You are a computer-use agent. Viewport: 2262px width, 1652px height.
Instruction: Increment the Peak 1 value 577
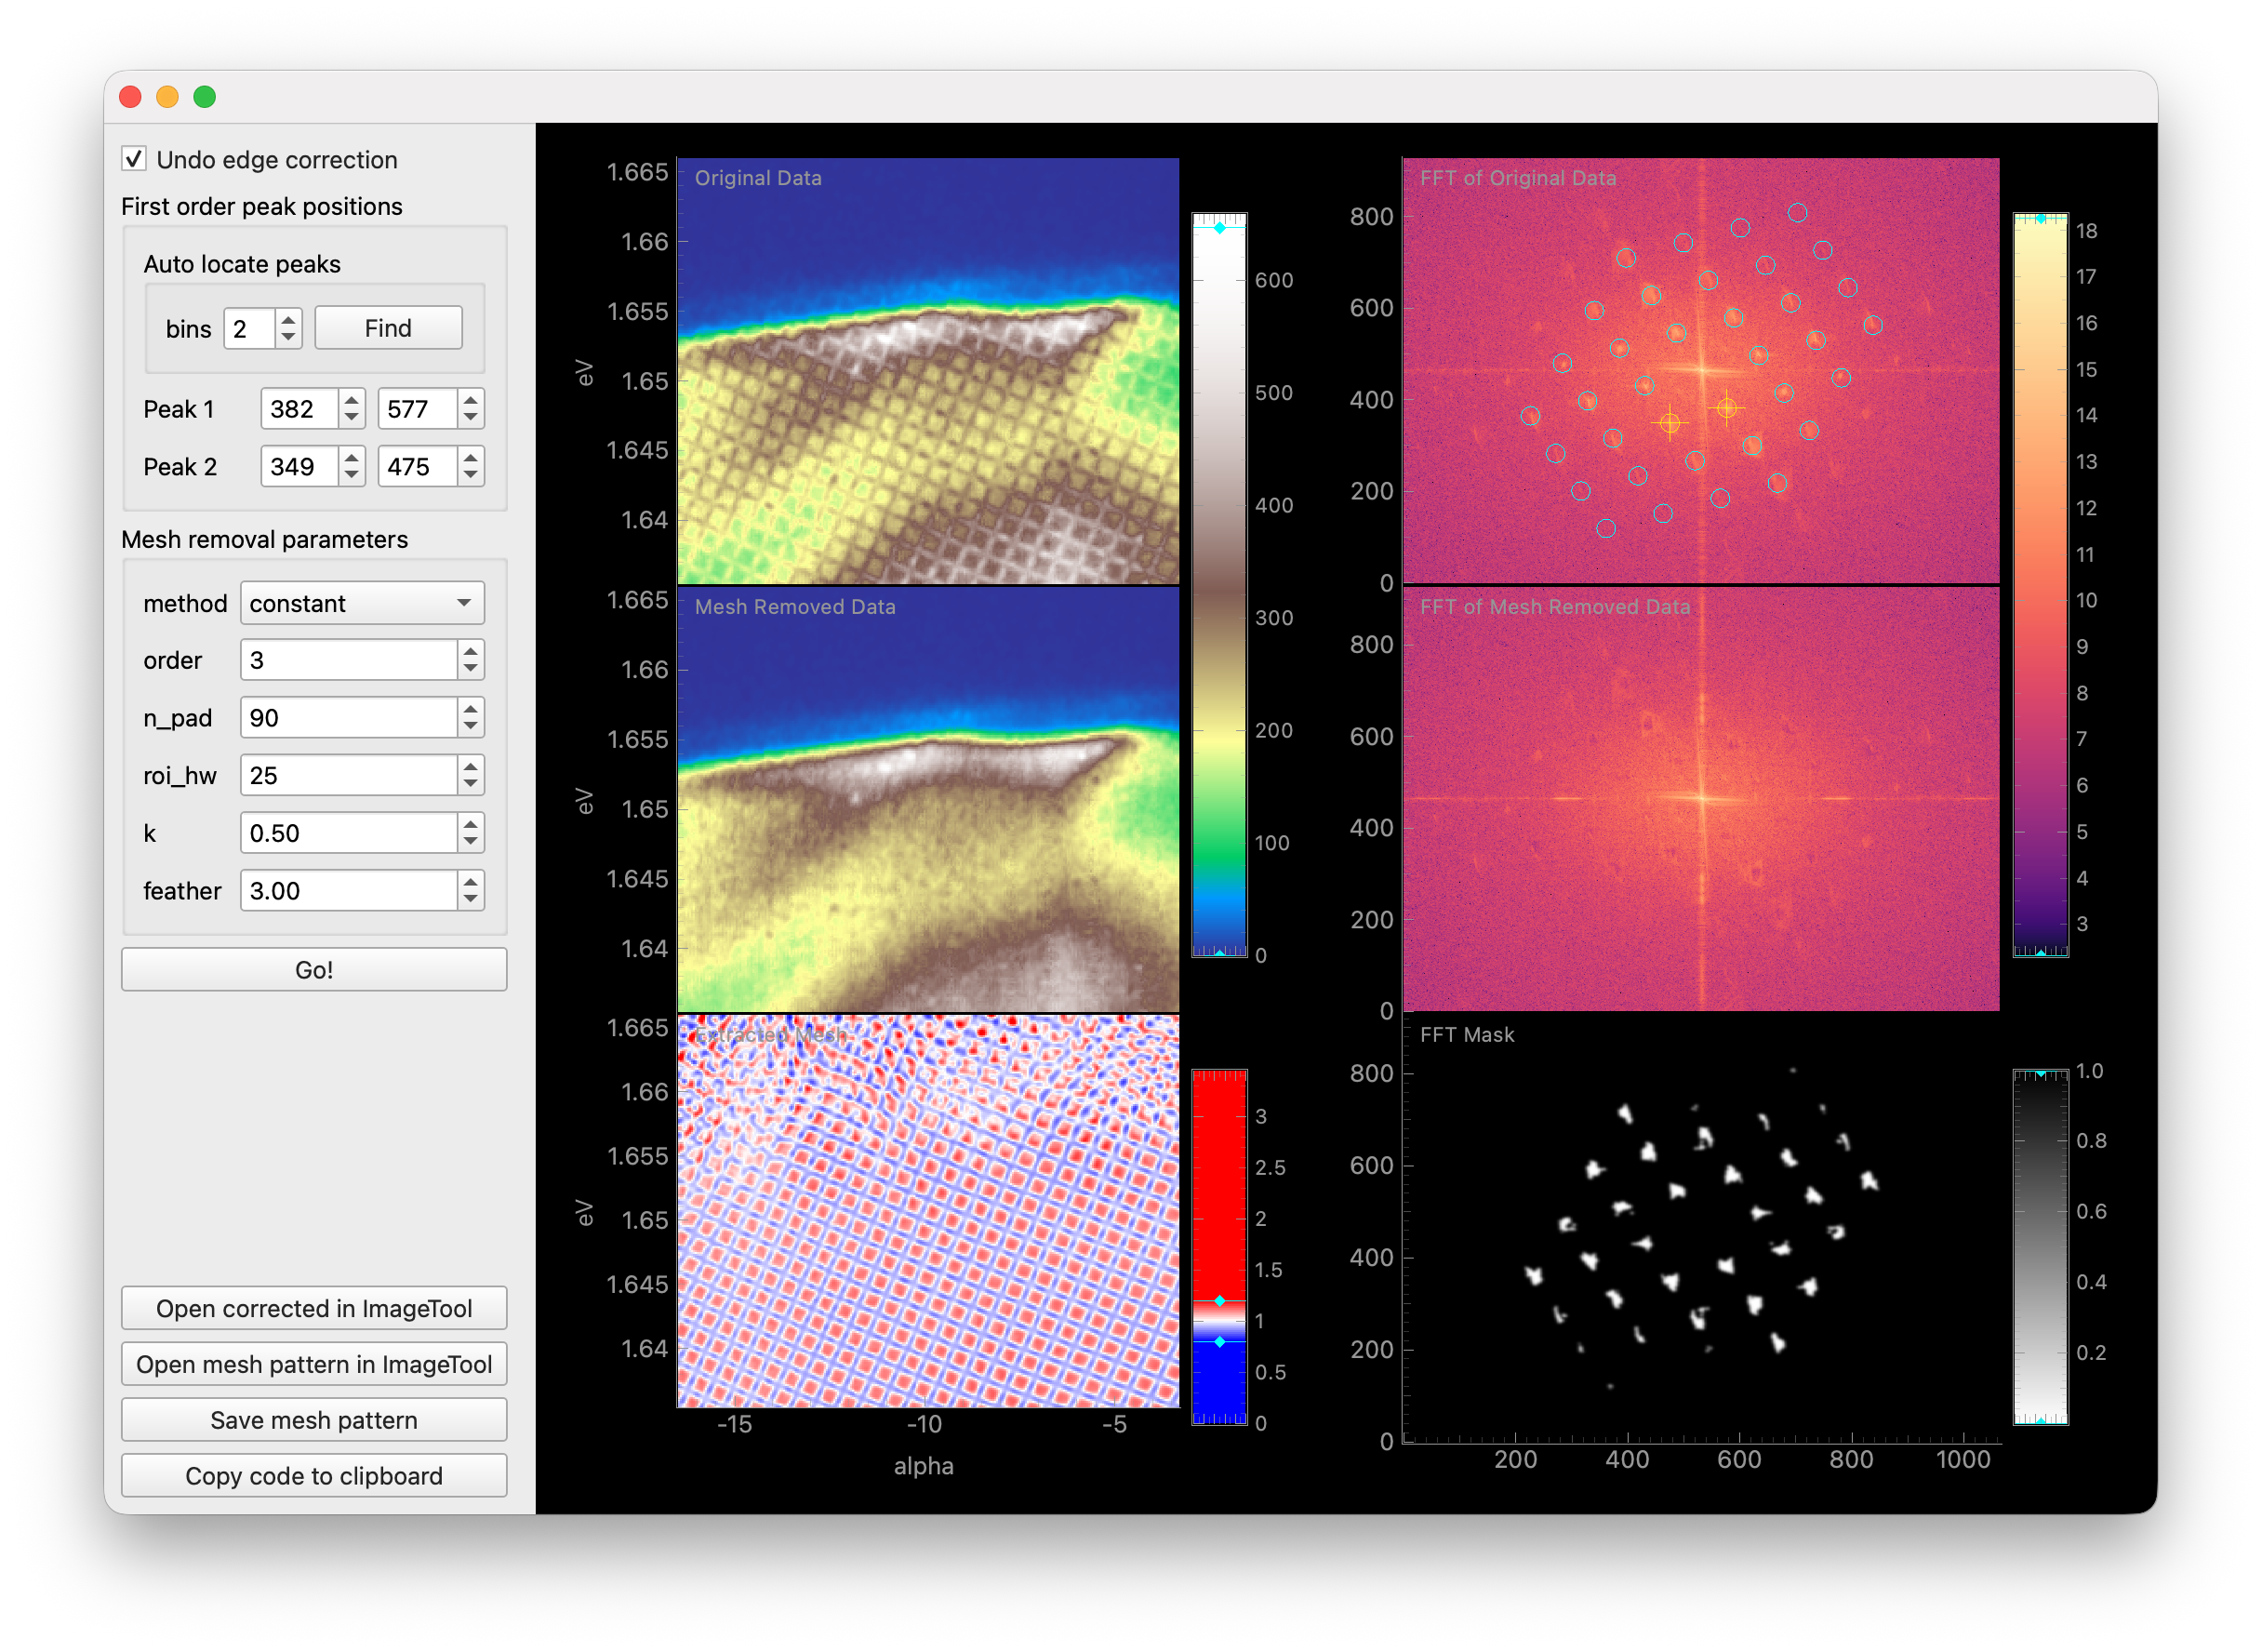pyautogui.click(x=471, y=400)
